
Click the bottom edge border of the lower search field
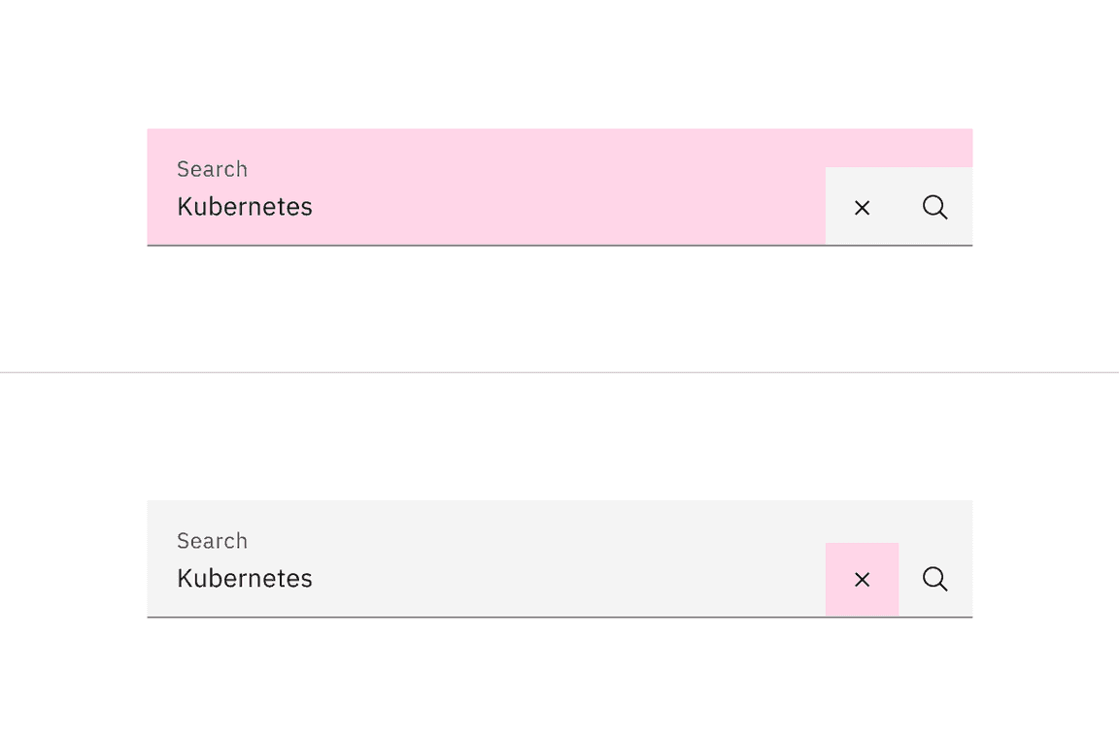(559, 616)
